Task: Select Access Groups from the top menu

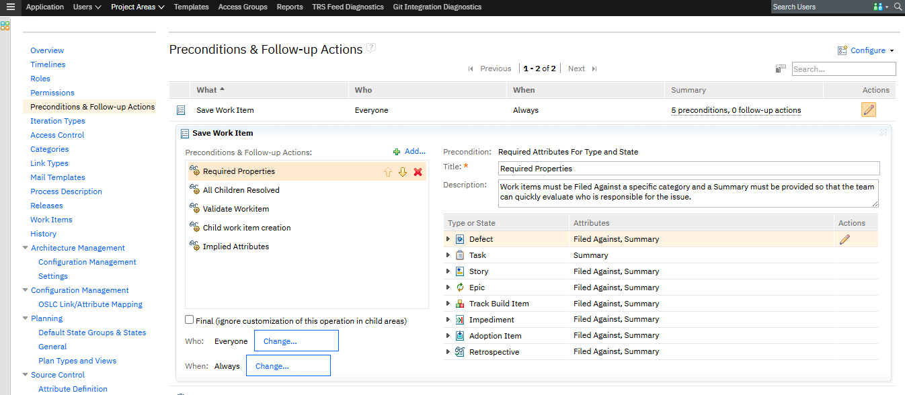Action: (x=243, y=7)
